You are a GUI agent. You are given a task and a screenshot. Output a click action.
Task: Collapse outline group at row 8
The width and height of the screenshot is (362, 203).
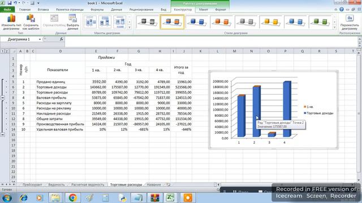coord(2,98)
